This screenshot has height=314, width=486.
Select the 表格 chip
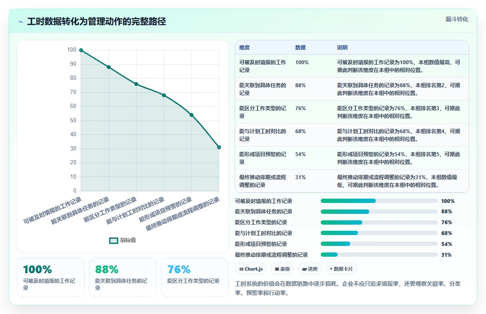pyautogui.click(x=282, y=269)
